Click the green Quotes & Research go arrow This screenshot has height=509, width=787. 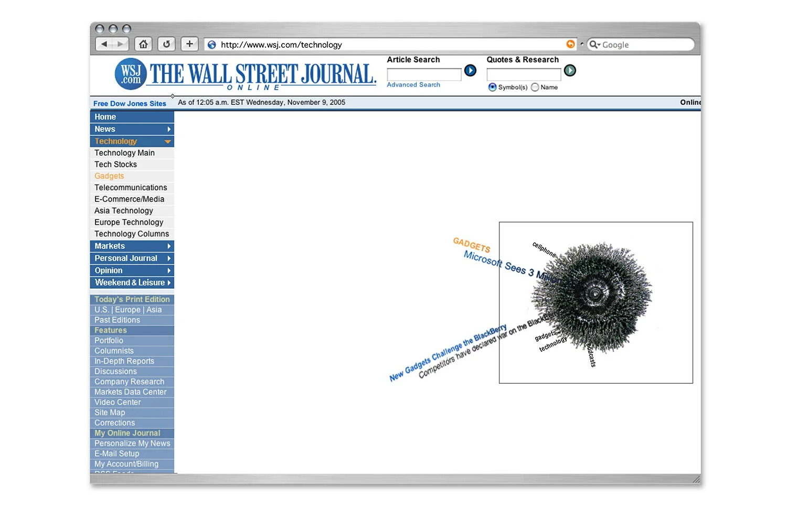tap(570, 70)
